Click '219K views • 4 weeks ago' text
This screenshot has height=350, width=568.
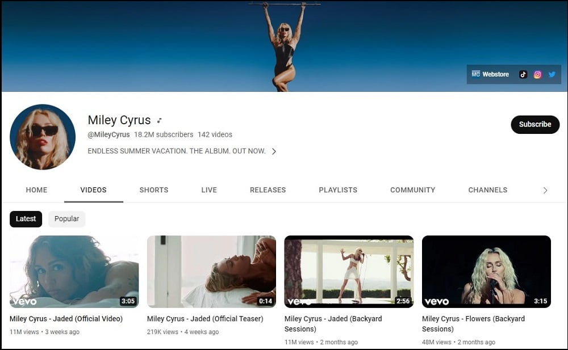(x=183, y=332)
